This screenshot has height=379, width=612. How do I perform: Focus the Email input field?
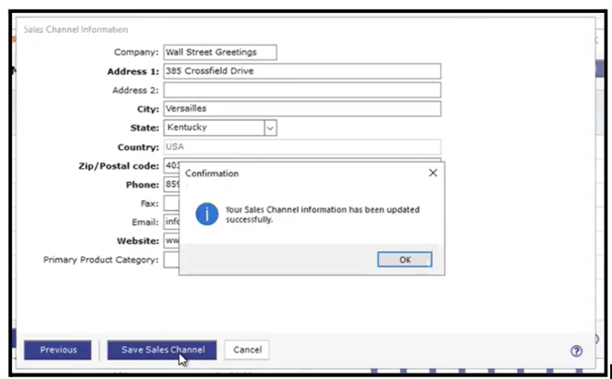tap(171, 222)
